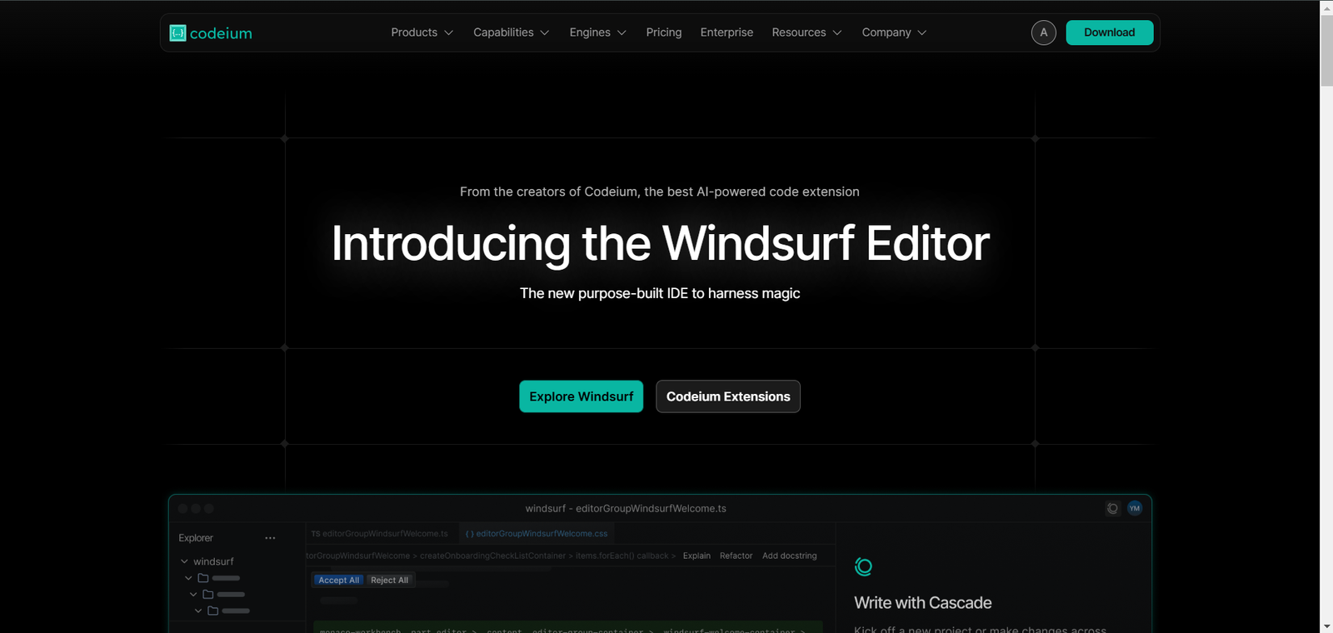
Task: Click the preview window title "windsurf - editorGroupWindsurfWelcome.ts"
Action: pos(626,508)
